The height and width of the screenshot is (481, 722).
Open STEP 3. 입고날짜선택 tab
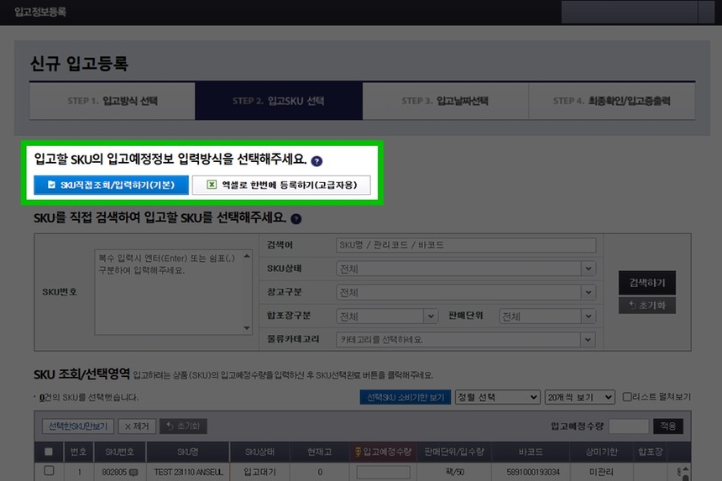(x=445, y=101)
